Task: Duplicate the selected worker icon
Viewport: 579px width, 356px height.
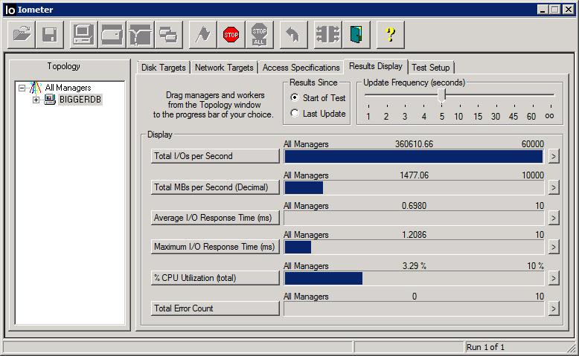Action: [169, 35]
